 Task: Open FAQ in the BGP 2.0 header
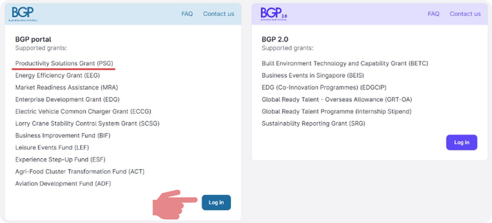click(433, 14)
